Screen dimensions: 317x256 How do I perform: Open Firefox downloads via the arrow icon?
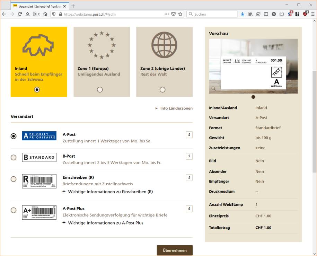(x=242, y=14)
